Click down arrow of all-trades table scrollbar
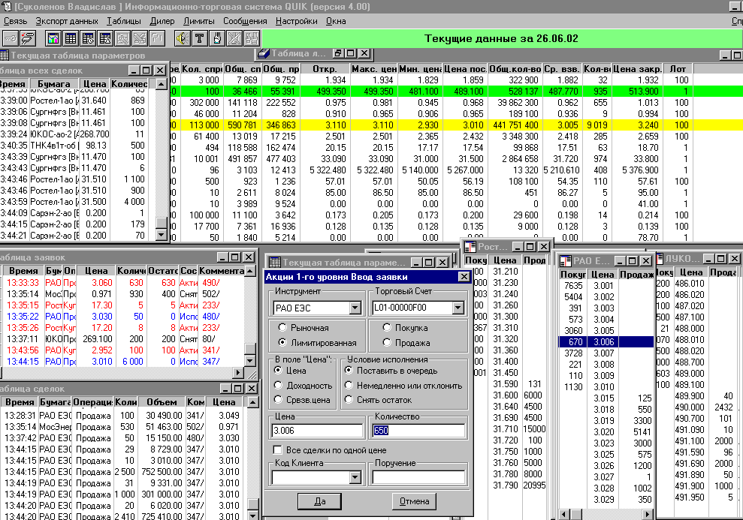Screen dimensions: 743x520 [x=161, y=235]
